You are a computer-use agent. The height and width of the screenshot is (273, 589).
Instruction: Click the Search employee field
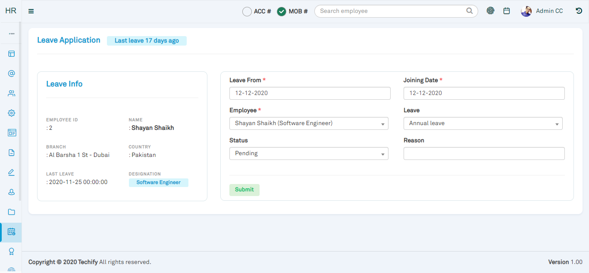[x=396, y=11]
